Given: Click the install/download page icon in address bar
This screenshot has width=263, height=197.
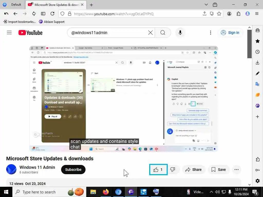Looking at the screenshot, I should click(212, 14).
